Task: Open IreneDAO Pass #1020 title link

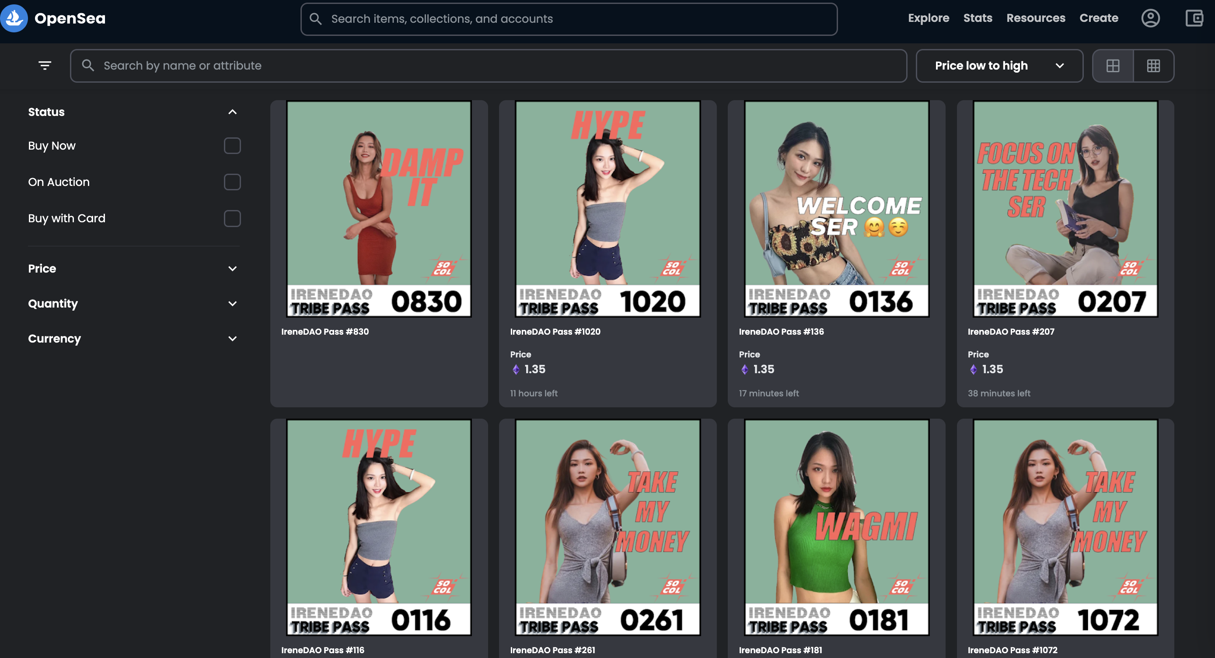Action: [x=555, y=332]
